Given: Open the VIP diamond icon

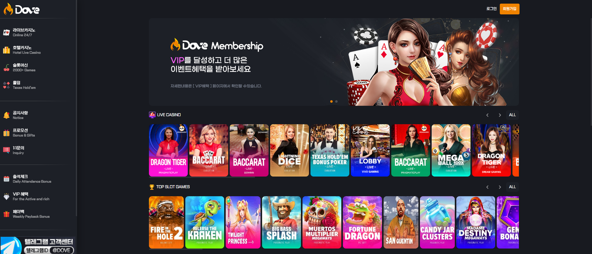Looking at the screenshot, I should tap(6, 196).
